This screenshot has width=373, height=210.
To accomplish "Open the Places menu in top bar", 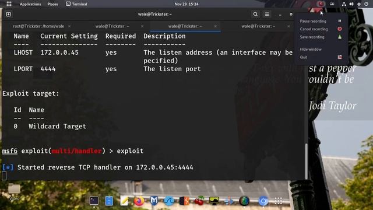I will (x=52, y=4).
